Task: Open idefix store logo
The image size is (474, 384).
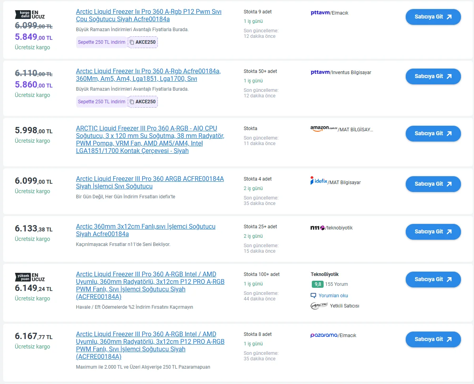Action: click(319, 181)
